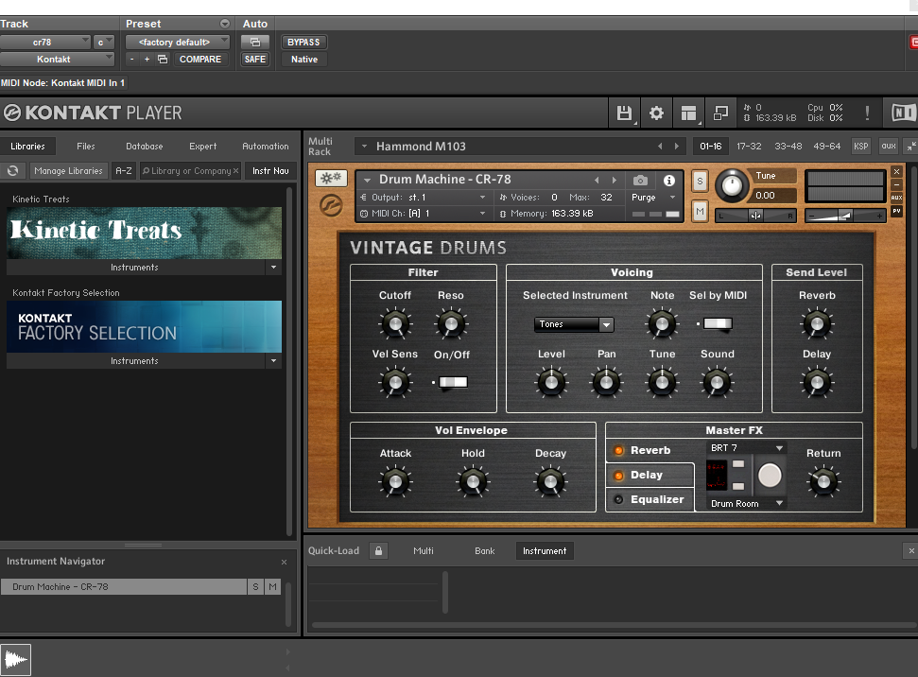Viewport: 918px width, 677px height.
Task: Switch to the Expert tab
Action: pyautogui.click(x=202, y=147)
